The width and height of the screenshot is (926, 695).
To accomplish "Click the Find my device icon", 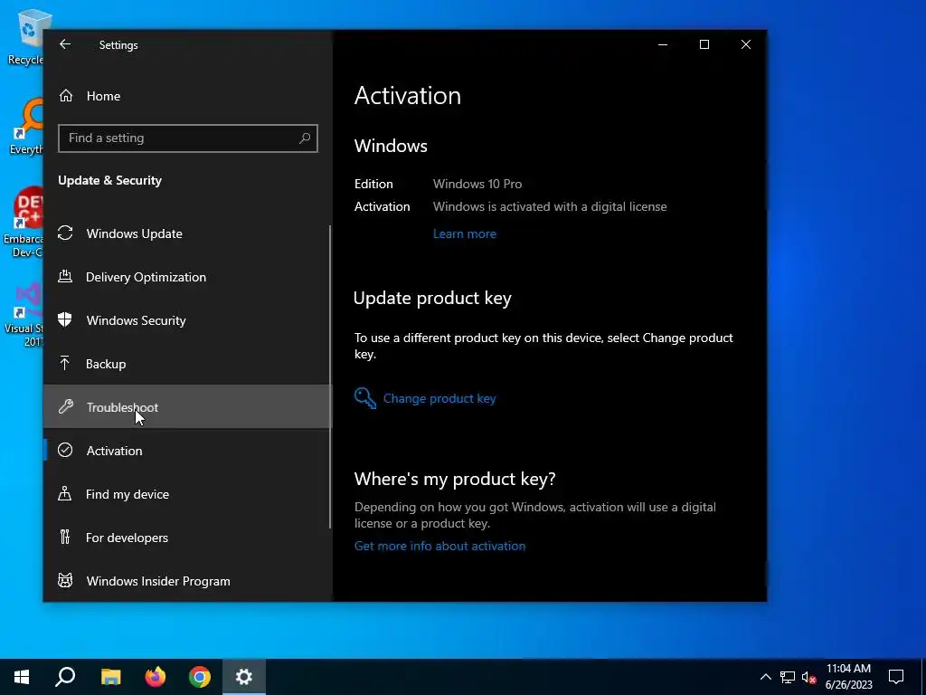I will pos(65,493).
